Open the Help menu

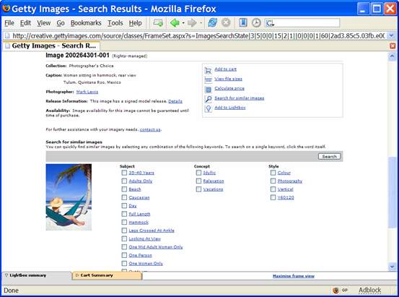coord(136,23)
